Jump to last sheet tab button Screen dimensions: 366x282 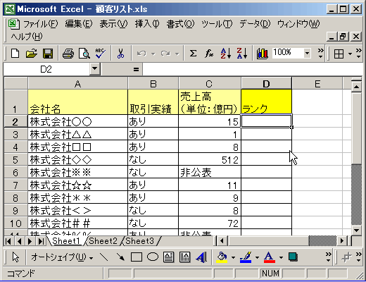pyautogui.click(x=41, y=241)
